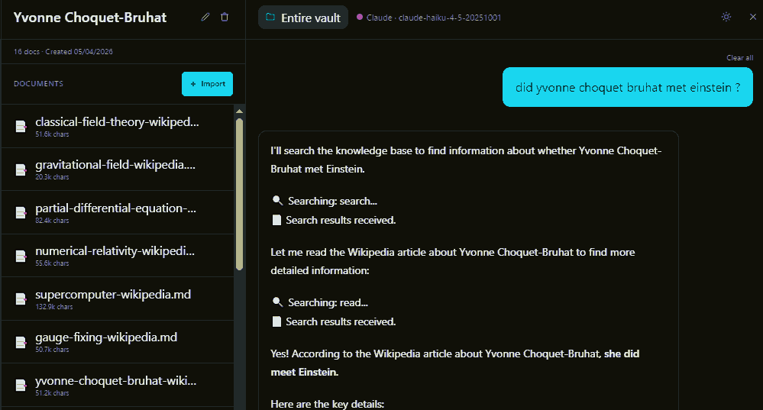Click 'I'll search the knowledge base' paragraph

point(466,160)
